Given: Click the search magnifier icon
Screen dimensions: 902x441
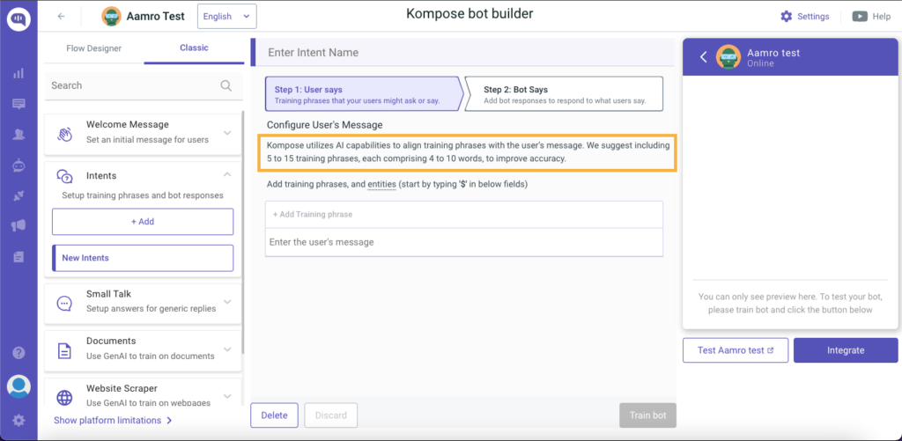Looking at the screenshot, I should 226,85.
